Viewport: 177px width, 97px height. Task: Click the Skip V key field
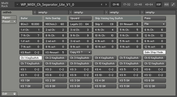(x=105, y=24)
